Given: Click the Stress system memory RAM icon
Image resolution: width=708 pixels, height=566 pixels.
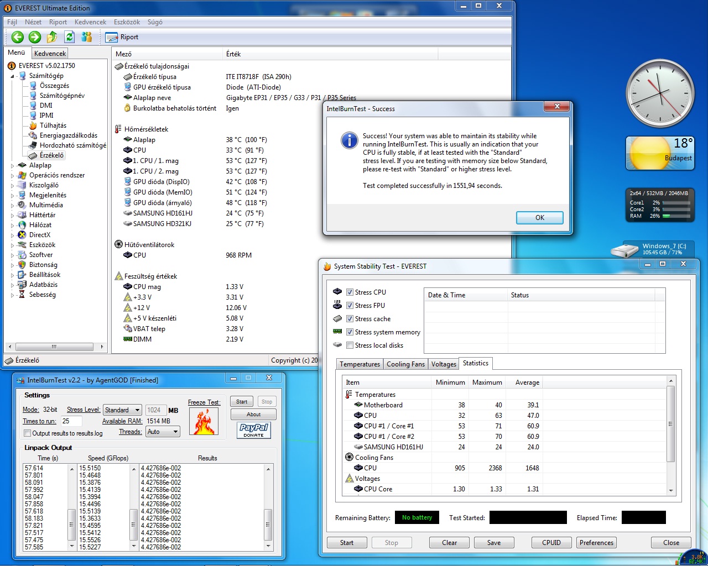Looking at the screenshot, I should pyautogui.click(x=337, y=332).
